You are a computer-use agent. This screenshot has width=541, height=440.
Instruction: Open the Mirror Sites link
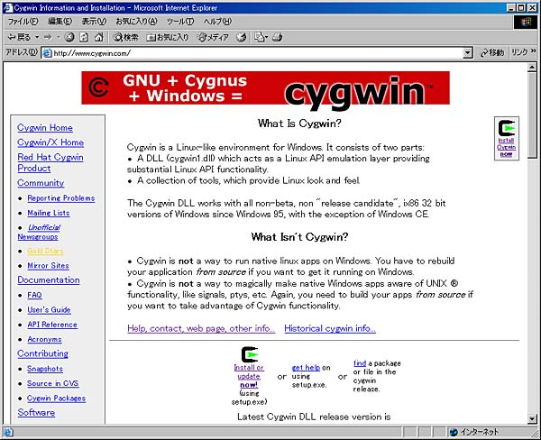pos(48,266)
